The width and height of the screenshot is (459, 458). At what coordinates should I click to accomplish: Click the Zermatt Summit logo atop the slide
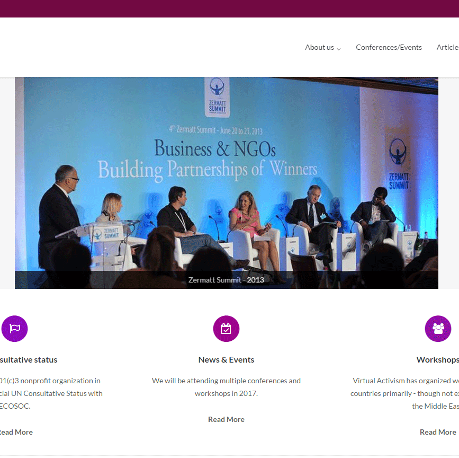click(x=217, y=96)
